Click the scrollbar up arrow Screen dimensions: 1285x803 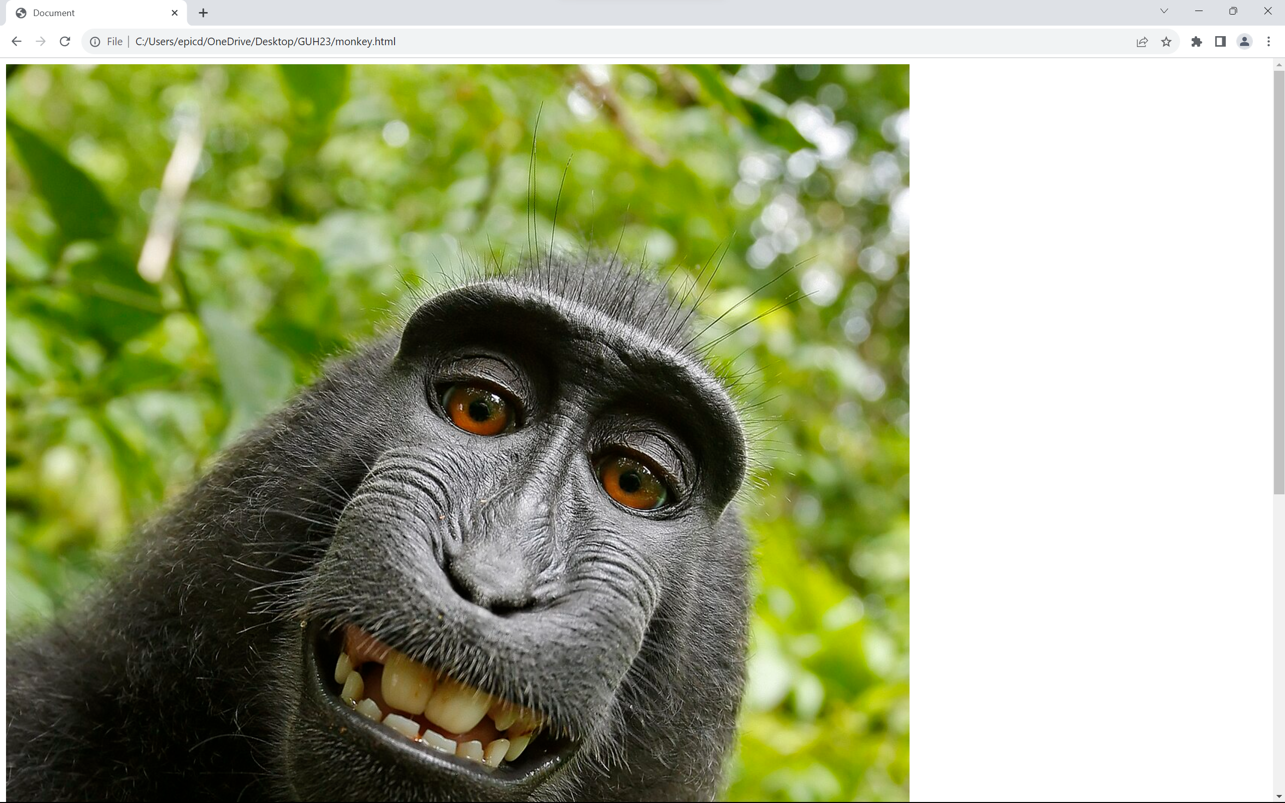point(1278,65)
